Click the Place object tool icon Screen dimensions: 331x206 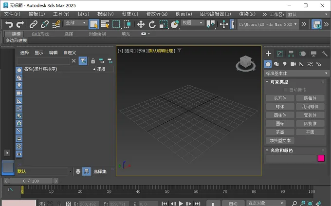coord(175,24)
